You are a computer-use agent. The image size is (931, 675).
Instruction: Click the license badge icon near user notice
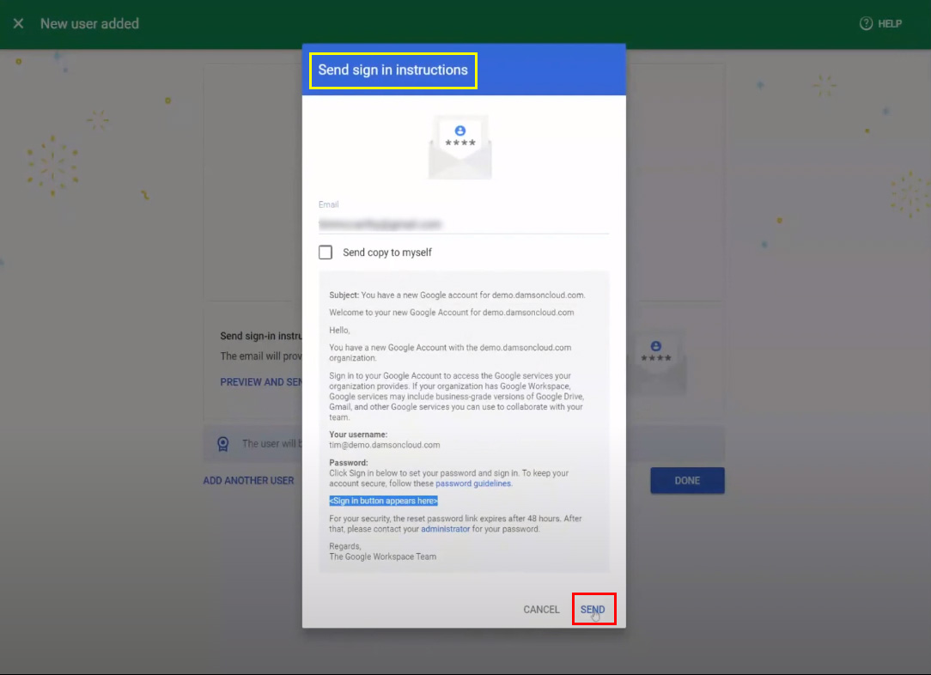point(223,444)
